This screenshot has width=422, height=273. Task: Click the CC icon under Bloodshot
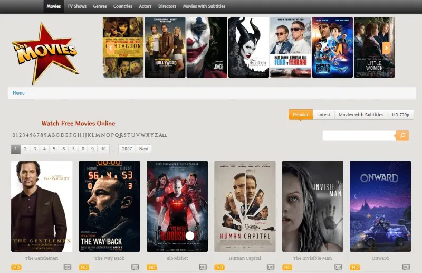click(x=203, y=267)
